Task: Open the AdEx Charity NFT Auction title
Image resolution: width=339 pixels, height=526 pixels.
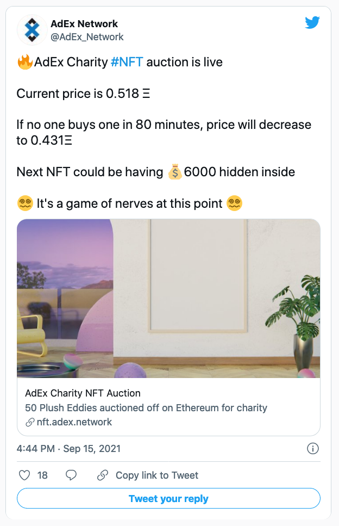Action: [83, 393]
